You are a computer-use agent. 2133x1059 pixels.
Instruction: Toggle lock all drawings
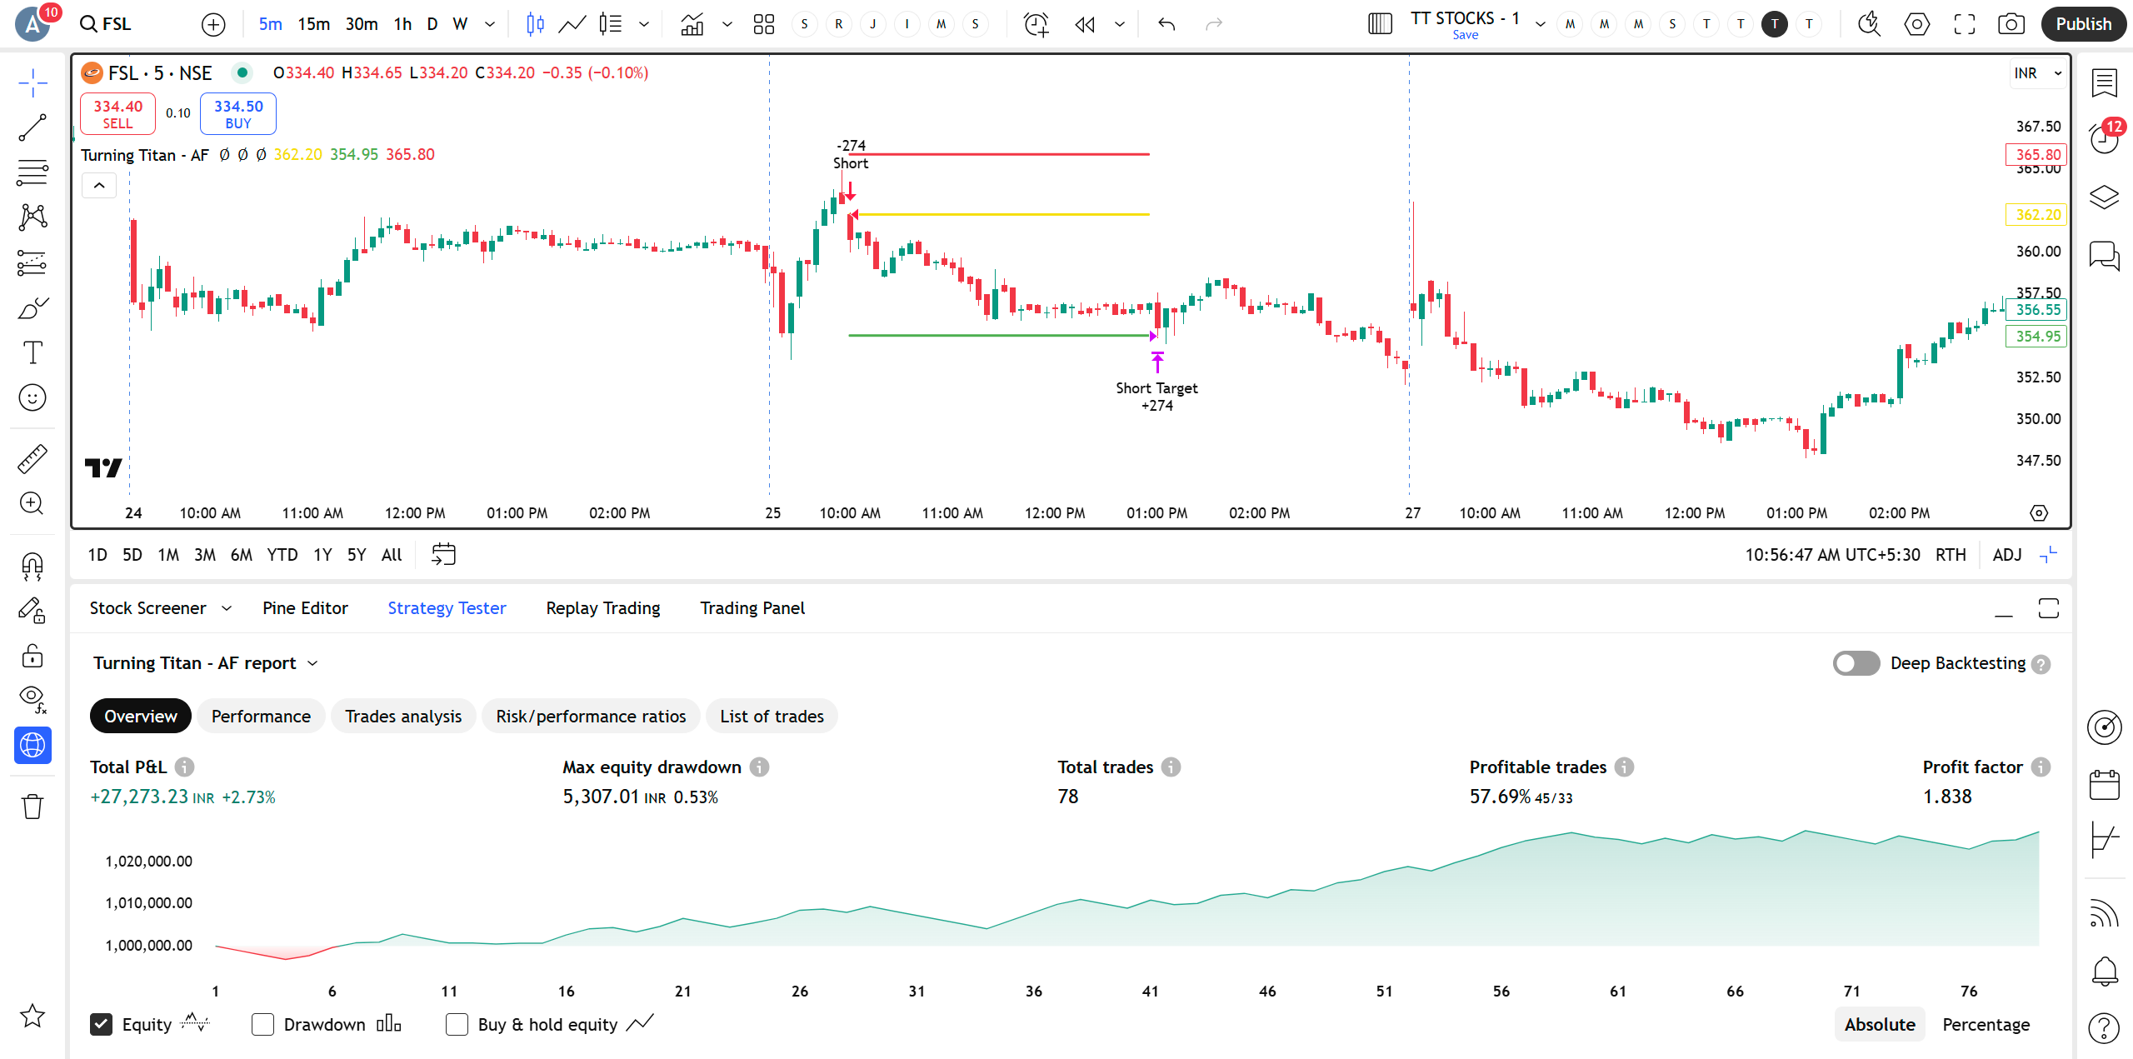pos(32,657)
